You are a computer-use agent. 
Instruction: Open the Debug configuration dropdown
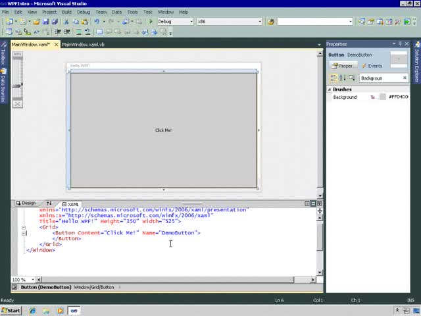pos(191,22)
